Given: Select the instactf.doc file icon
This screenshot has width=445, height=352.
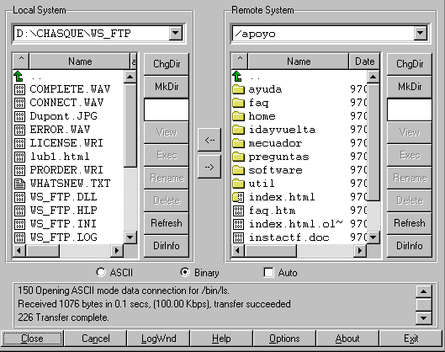Looking at the screenshot, I should [x=238, y=237].
